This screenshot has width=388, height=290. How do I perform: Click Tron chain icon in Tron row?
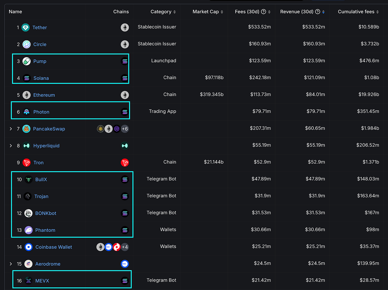[x=125, y=162]
